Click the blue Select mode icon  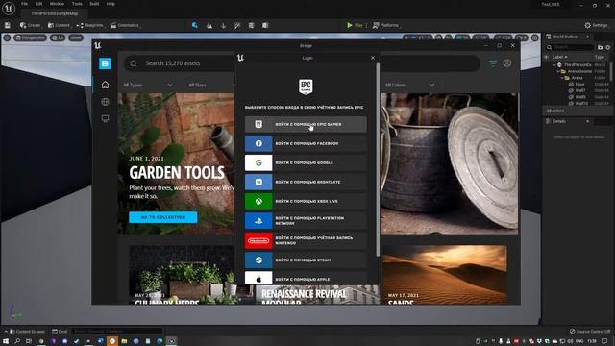point(194,25)
